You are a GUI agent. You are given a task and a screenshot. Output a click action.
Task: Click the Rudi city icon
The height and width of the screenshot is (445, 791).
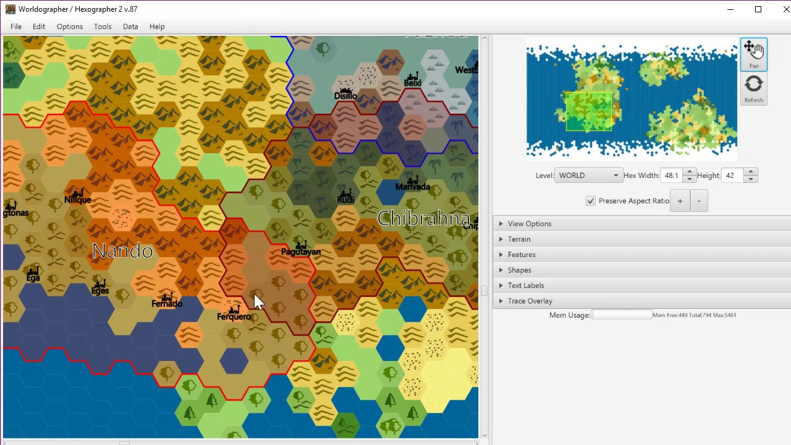[345, 192]
